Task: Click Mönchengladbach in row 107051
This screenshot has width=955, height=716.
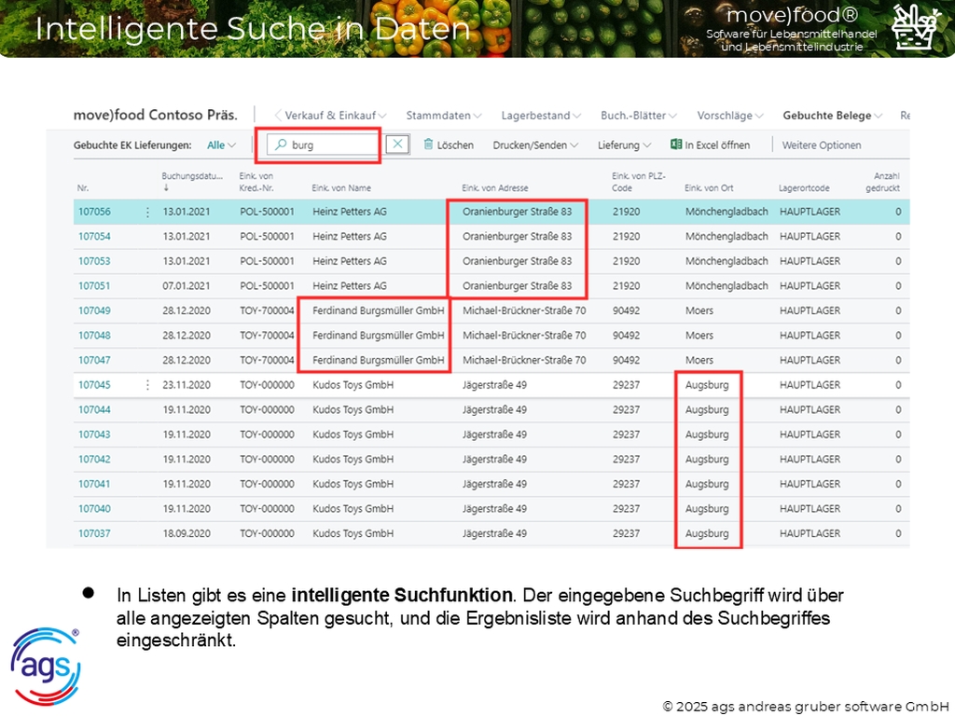Action: click(727, 285)
